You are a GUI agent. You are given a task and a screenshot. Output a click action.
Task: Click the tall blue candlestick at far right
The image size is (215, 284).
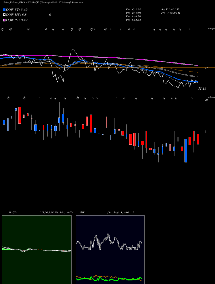click(186, 151)
